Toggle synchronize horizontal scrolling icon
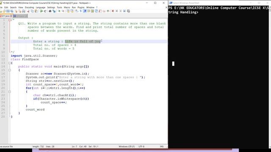The image size is (271, 152). [72, 11]
